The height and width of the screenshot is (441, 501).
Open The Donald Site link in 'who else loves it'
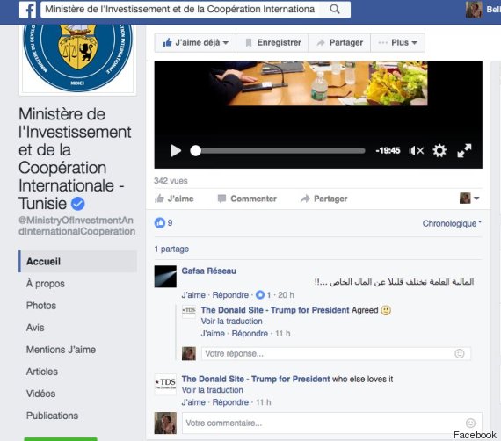coord(255,379)
